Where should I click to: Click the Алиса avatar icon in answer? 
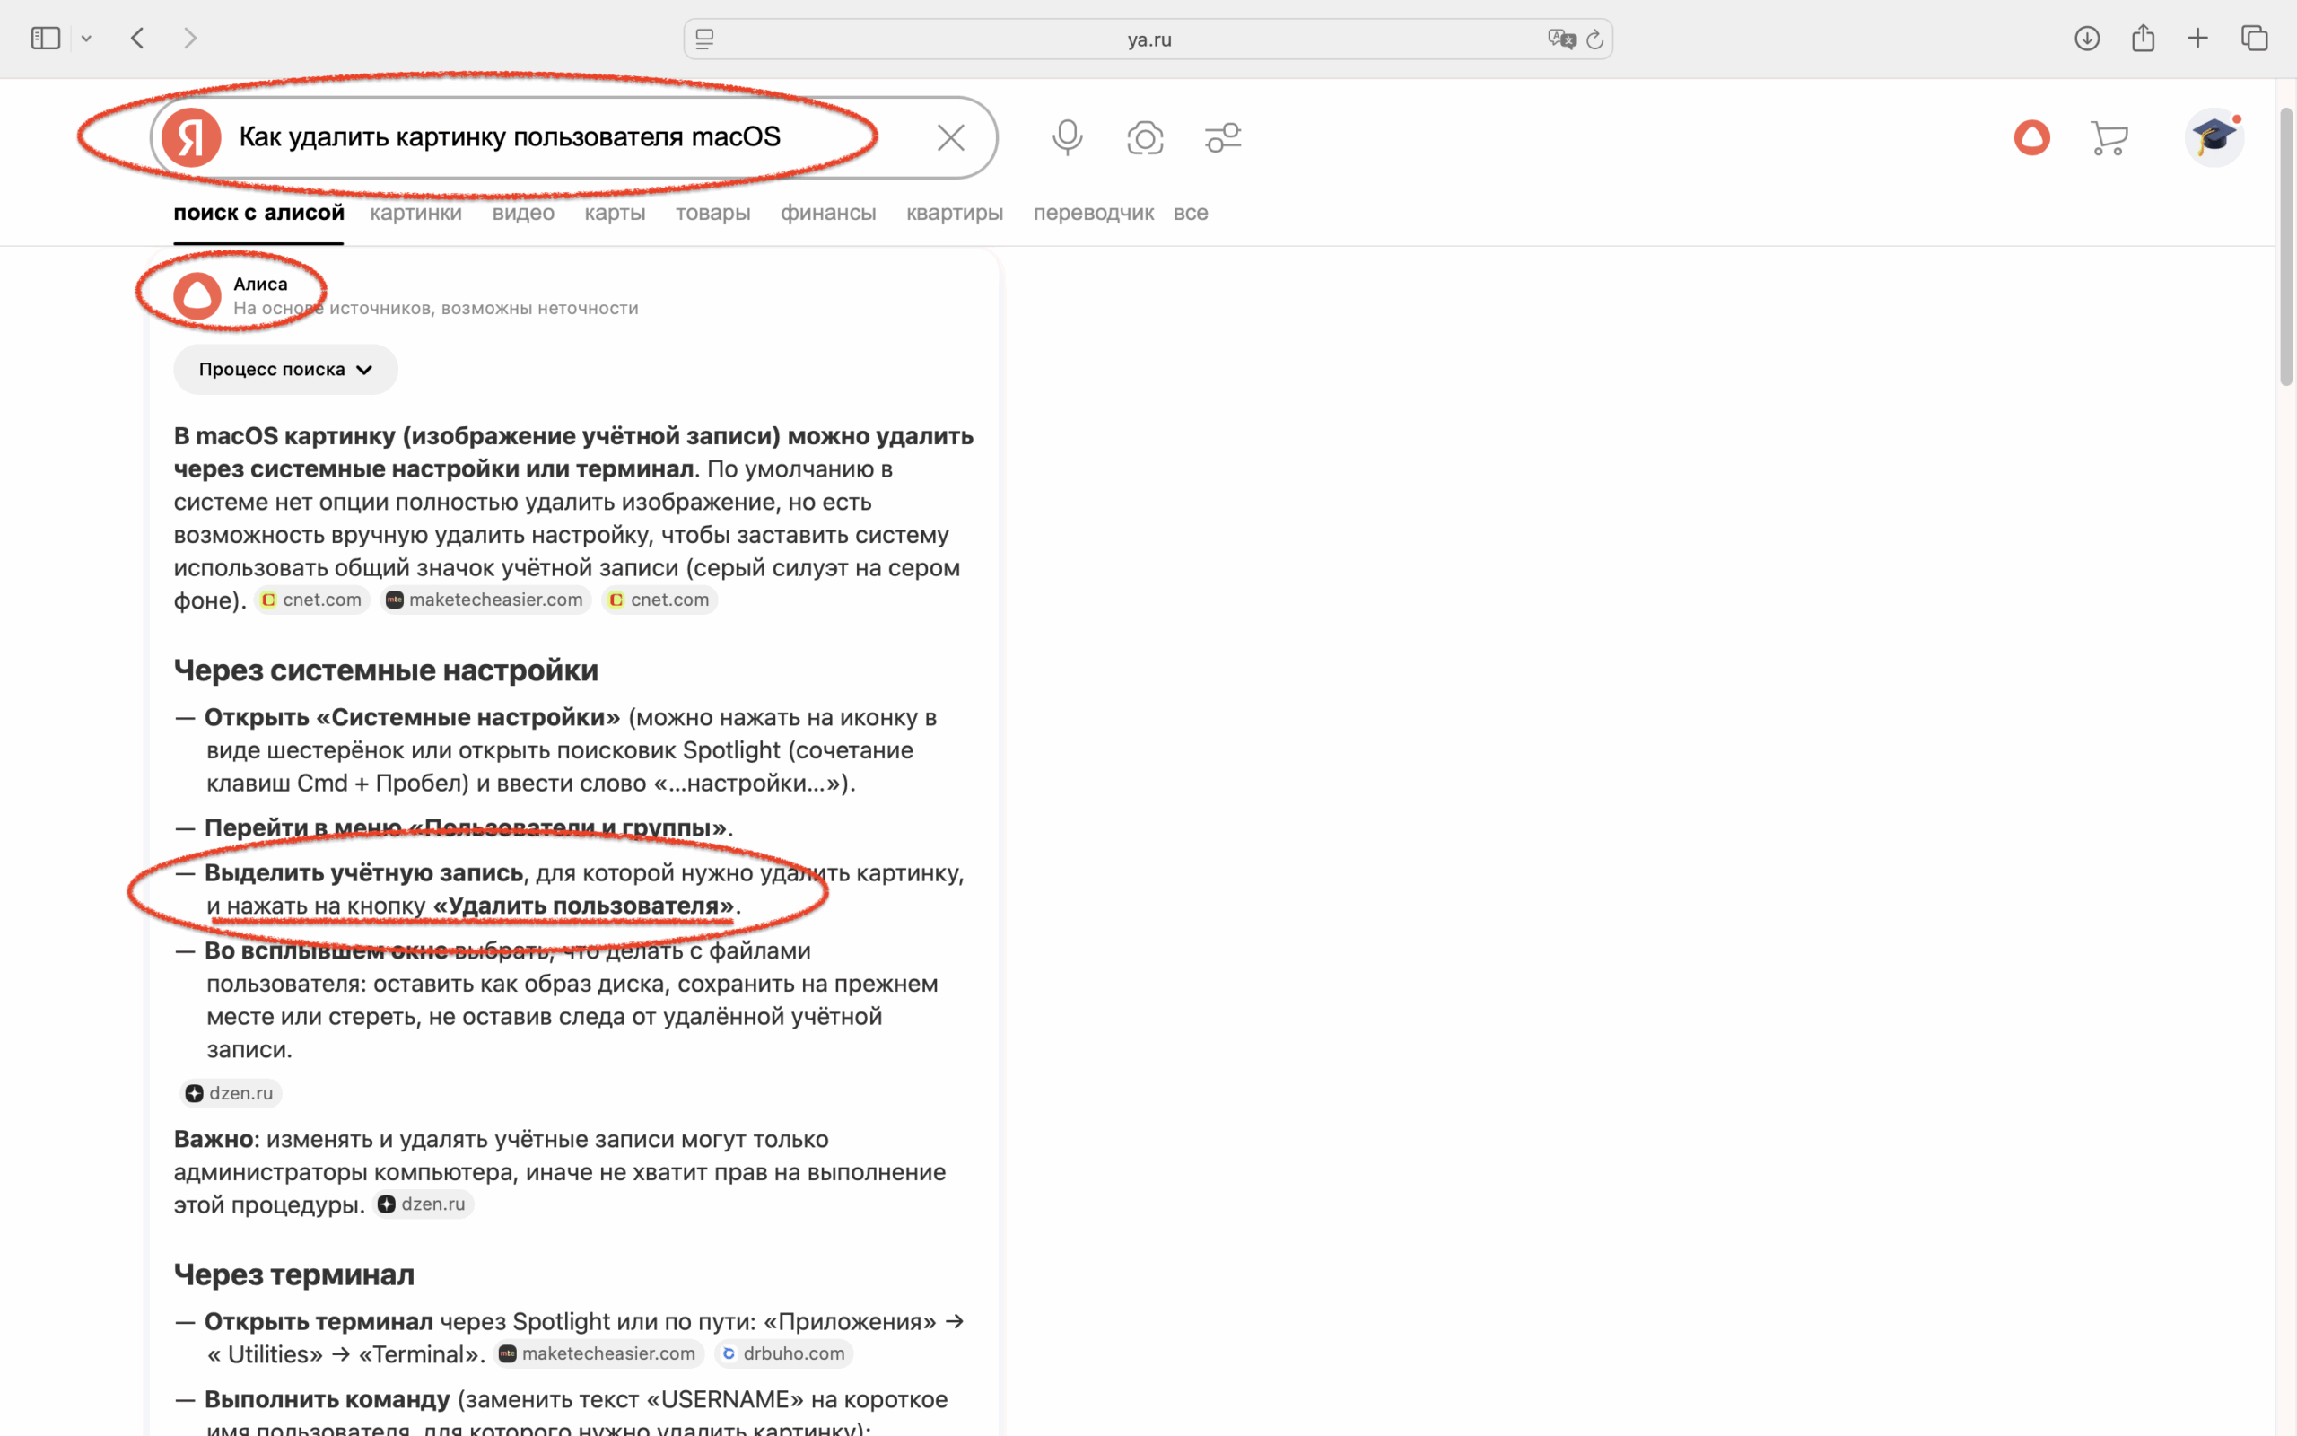pos(197,295)
